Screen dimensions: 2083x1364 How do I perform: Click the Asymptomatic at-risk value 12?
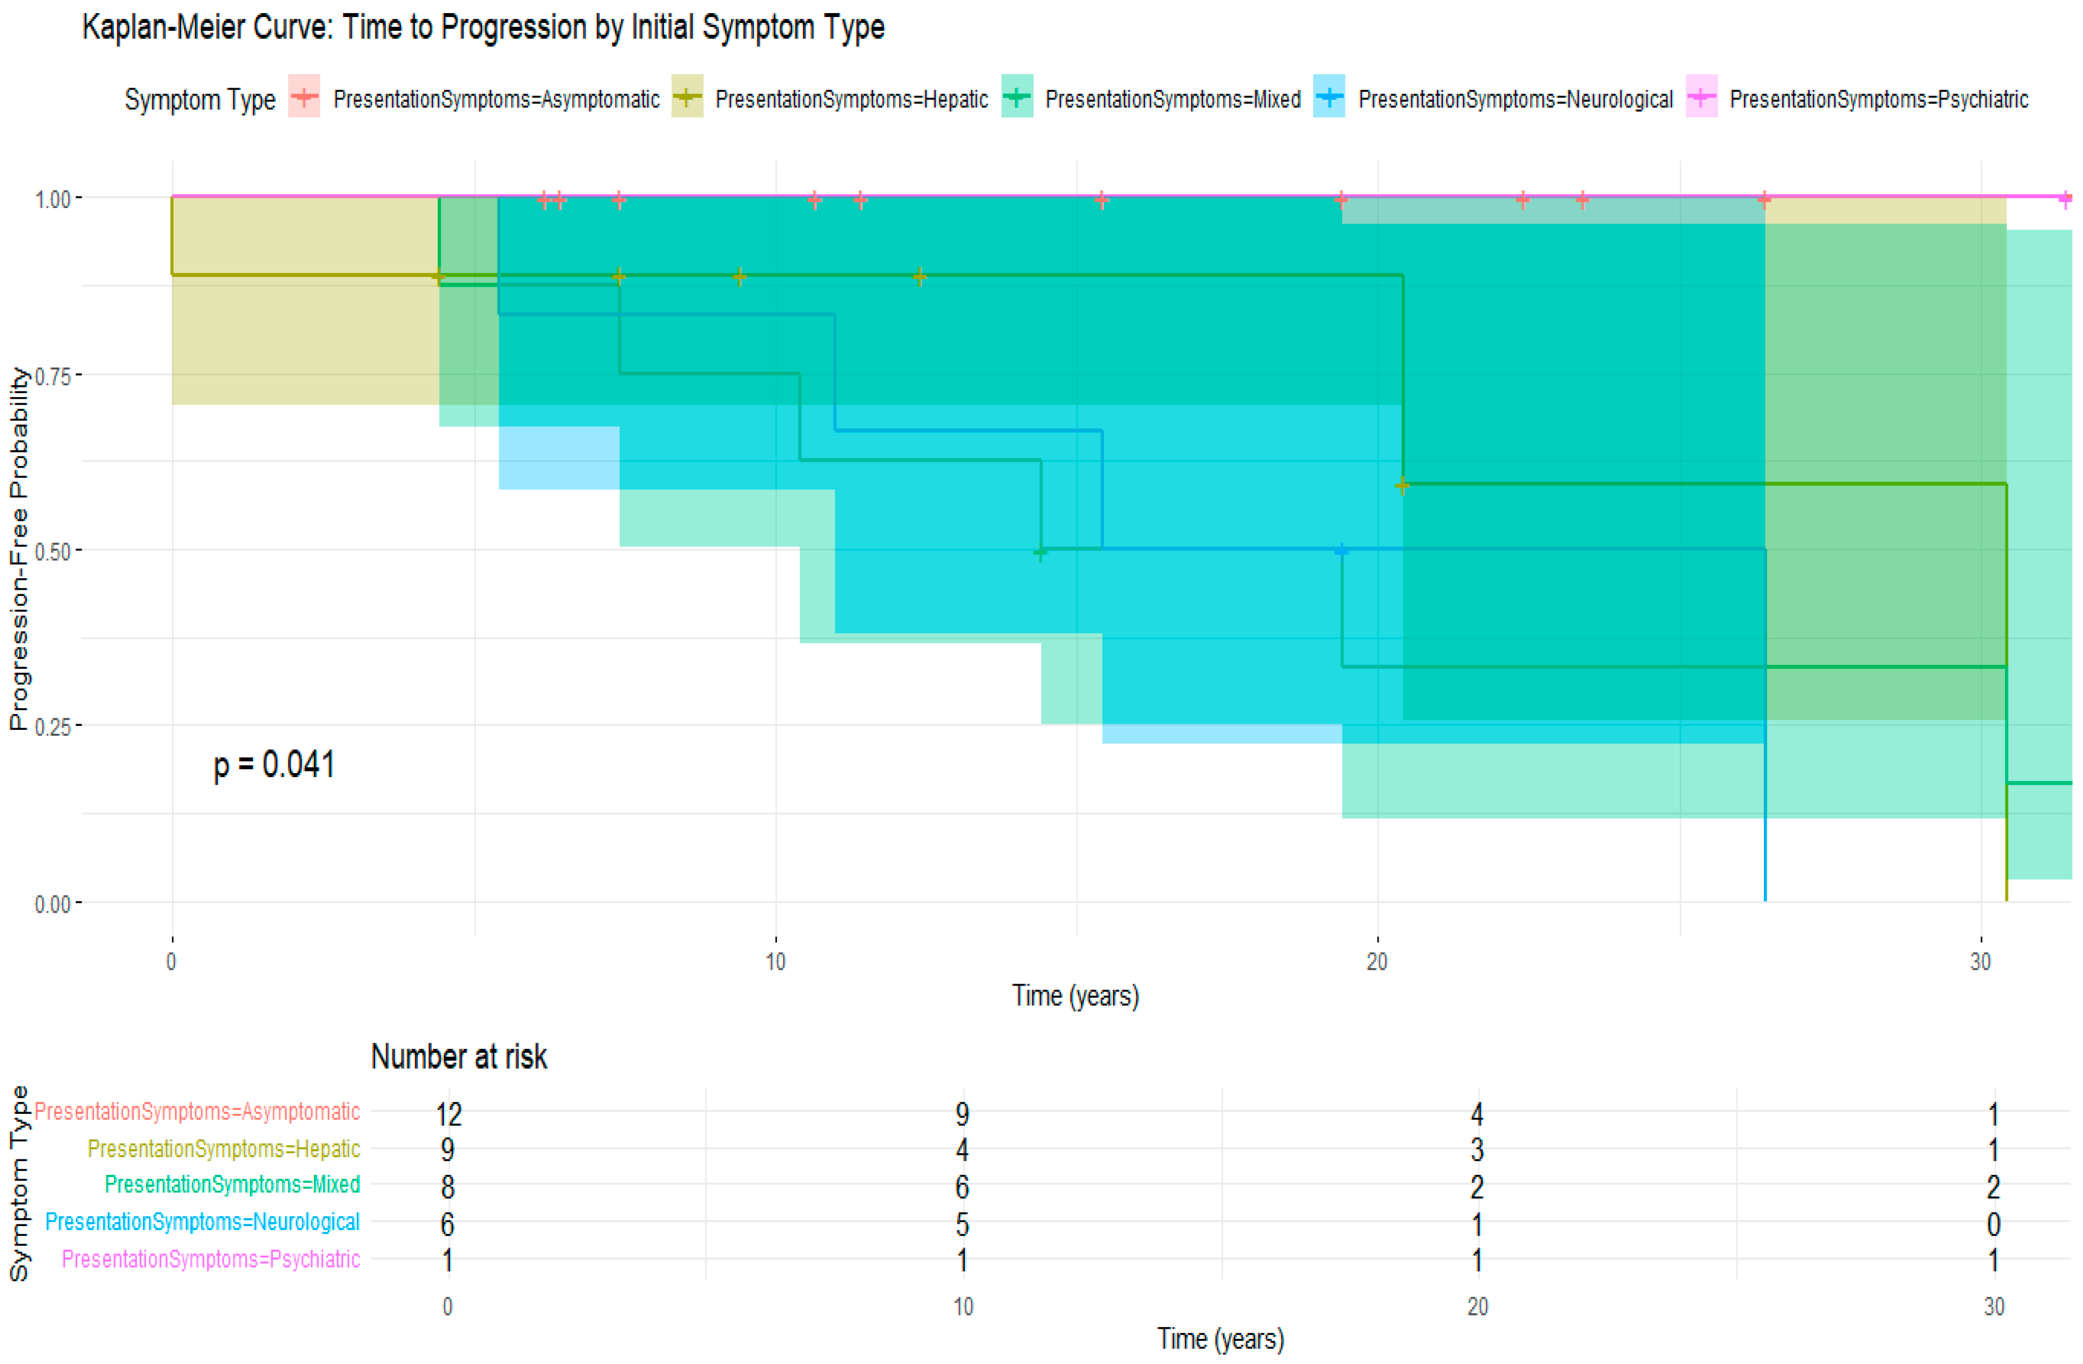[x=449, y=1114]
